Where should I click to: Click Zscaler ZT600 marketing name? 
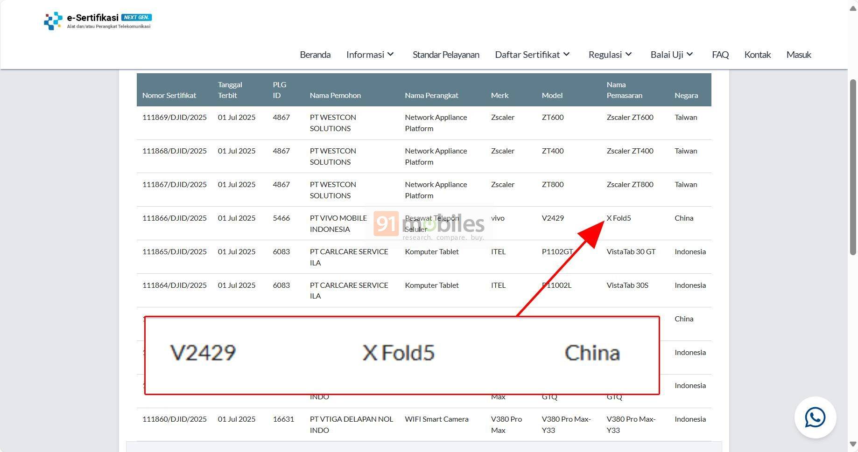pos(630,117)
